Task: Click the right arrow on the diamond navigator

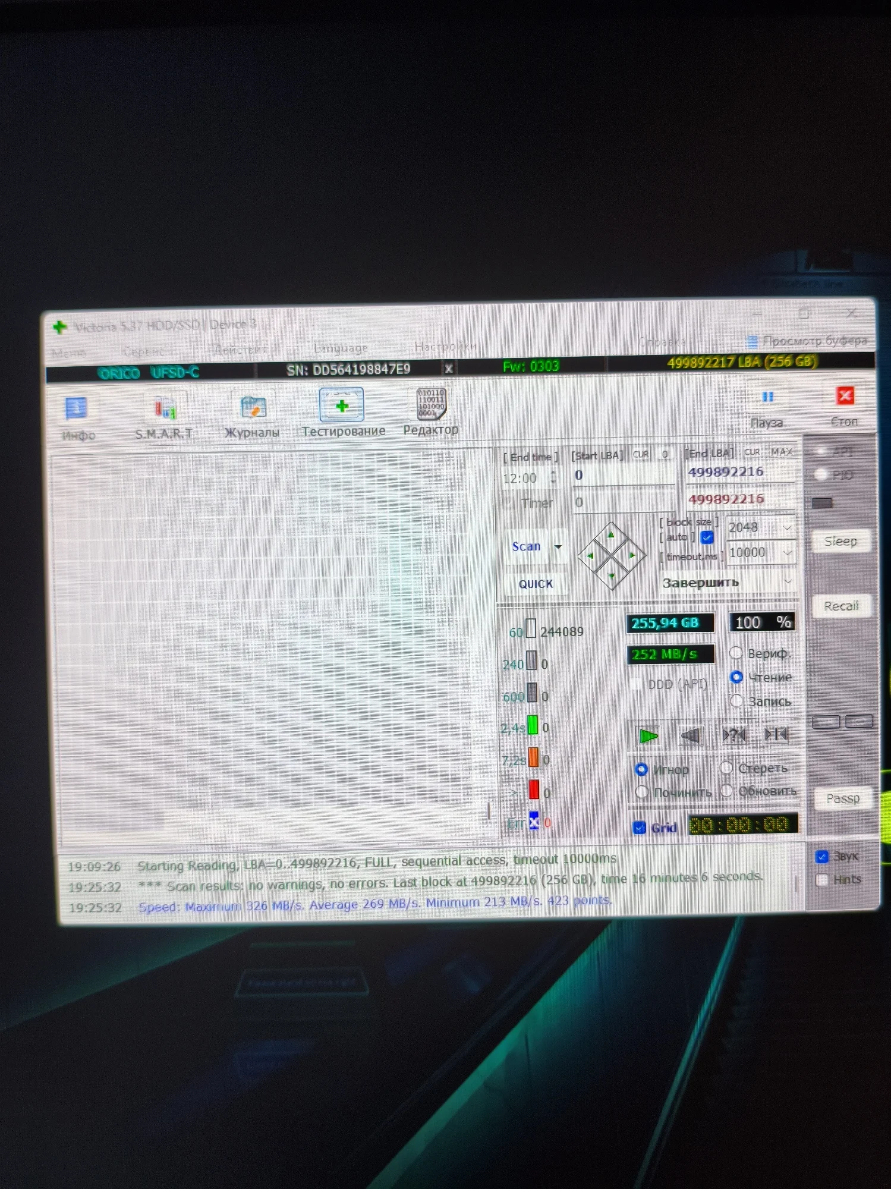Action: click(x=632, y=555)
